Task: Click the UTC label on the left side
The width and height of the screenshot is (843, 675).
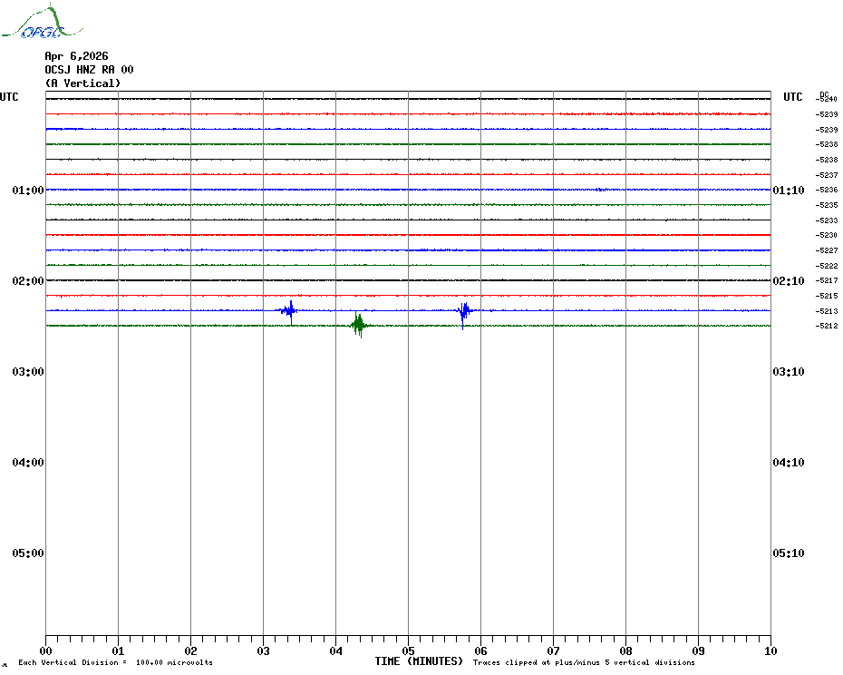Action: click(9, 97)
